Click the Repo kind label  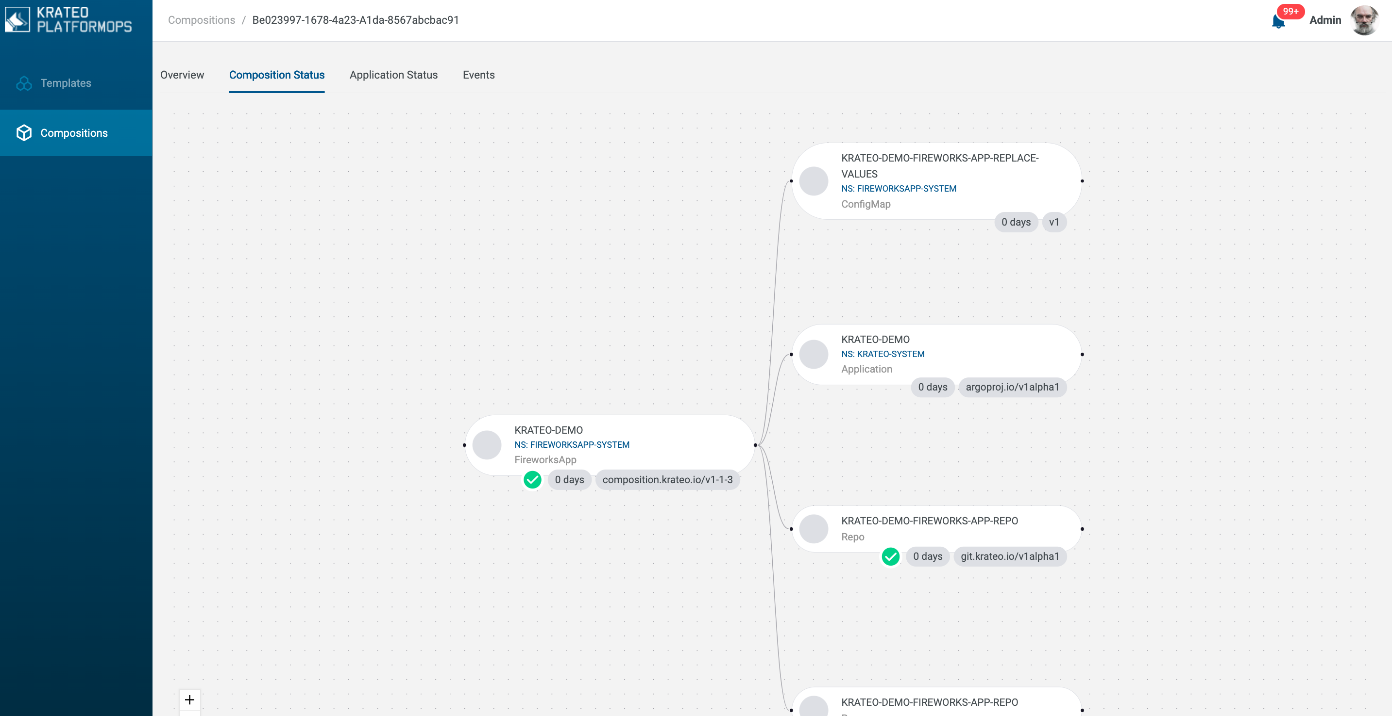point(853,537)
